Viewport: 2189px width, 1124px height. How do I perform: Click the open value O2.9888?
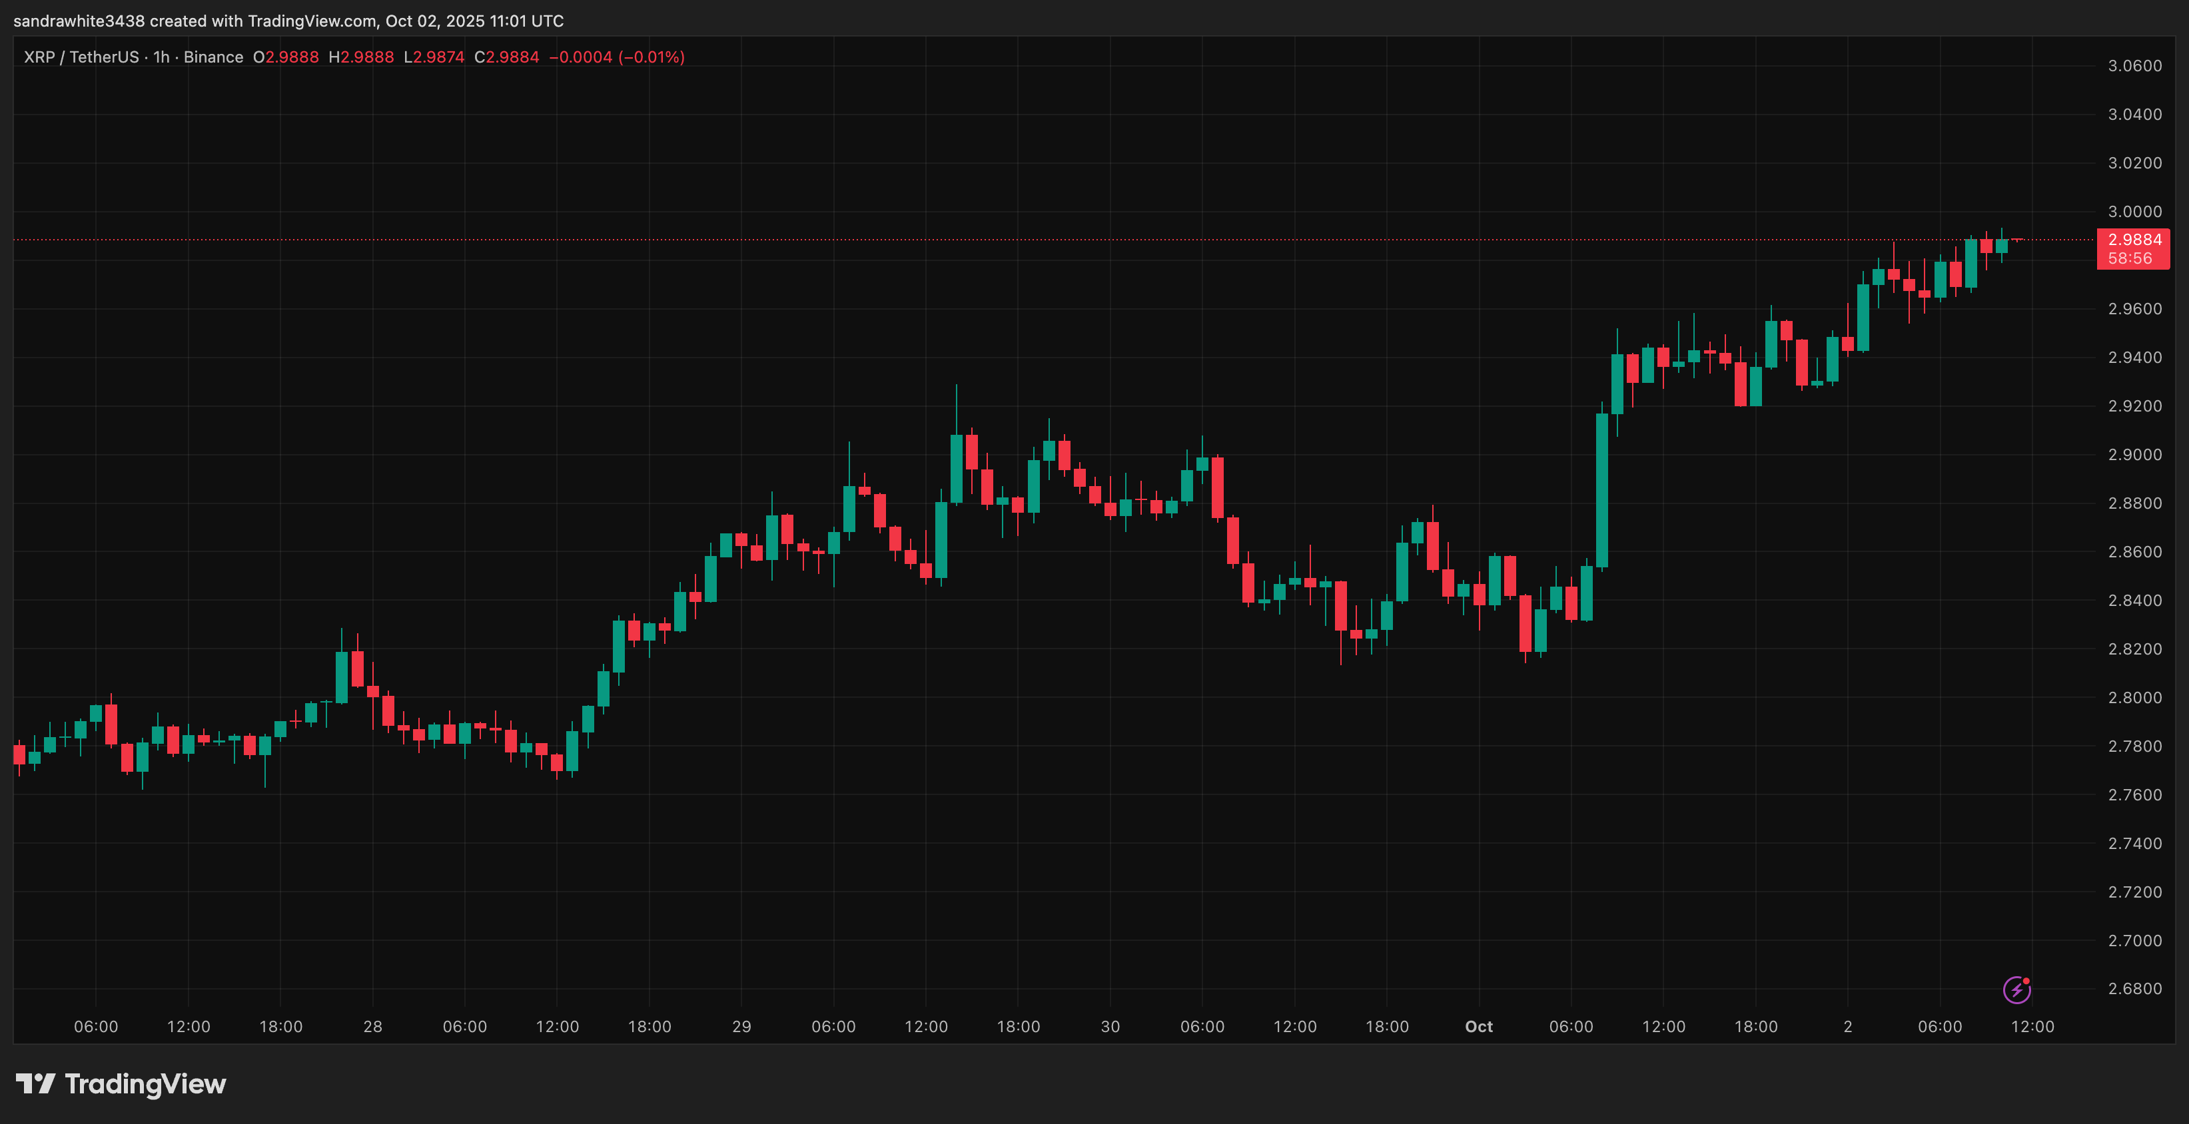coord(286,57)
